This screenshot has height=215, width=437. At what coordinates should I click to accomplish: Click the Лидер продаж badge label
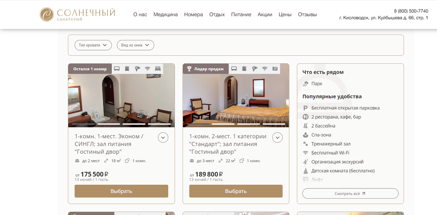pos(209,69)
